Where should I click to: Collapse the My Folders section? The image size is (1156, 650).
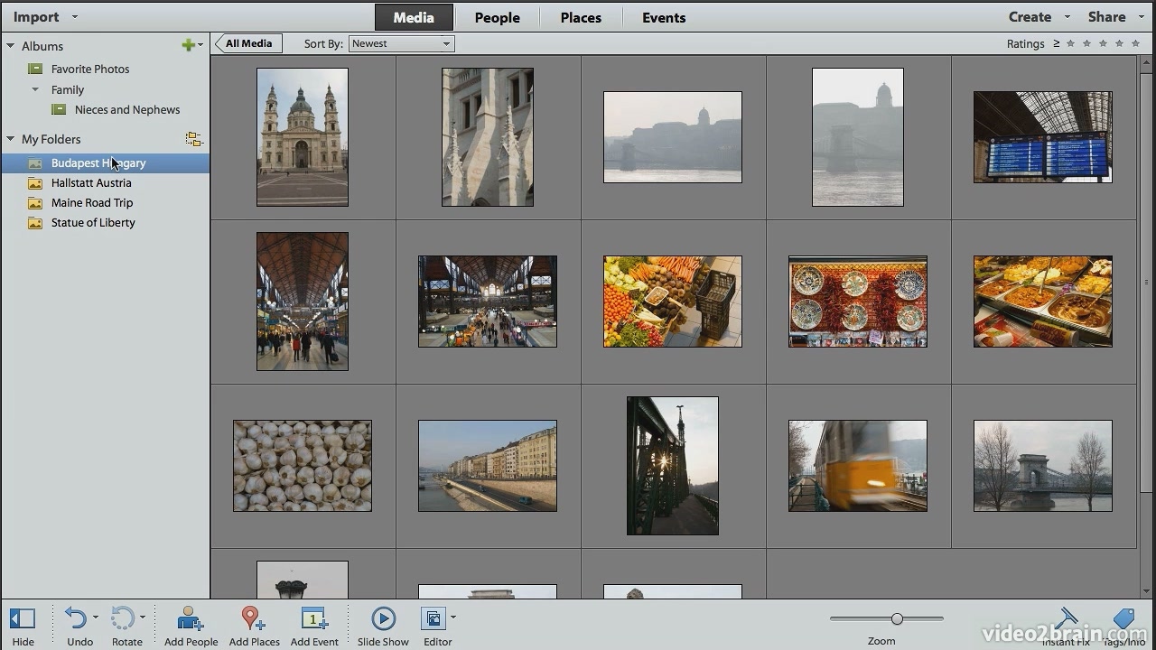(x=11, y=139)
